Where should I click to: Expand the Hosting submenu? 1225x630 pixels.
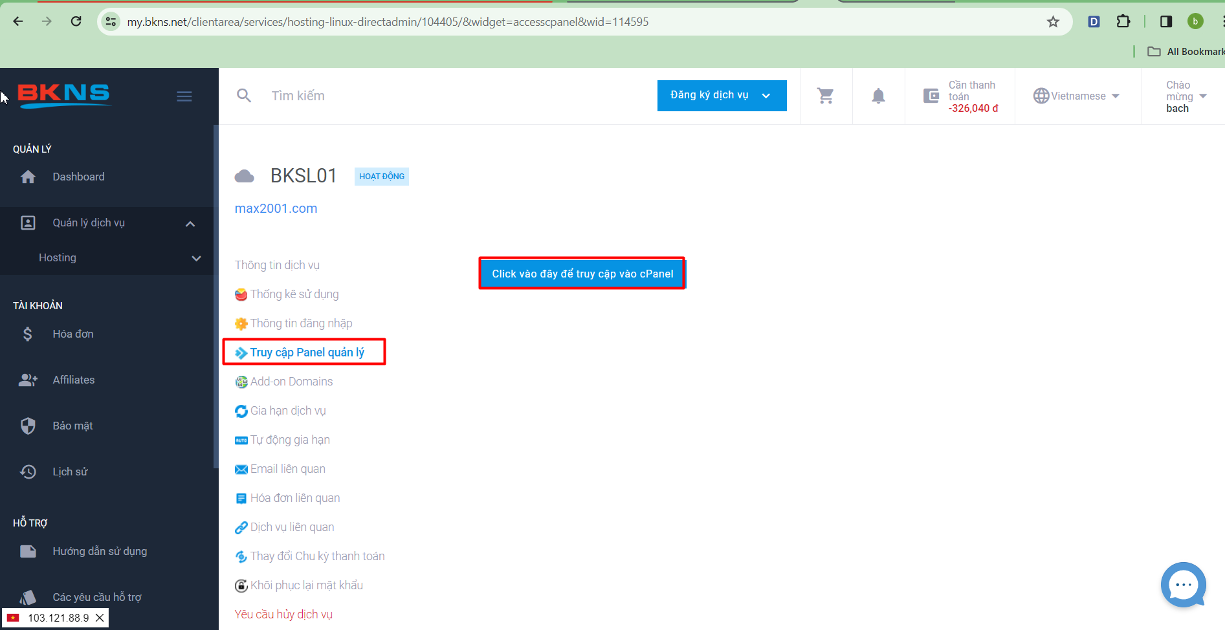coord(107,257)
